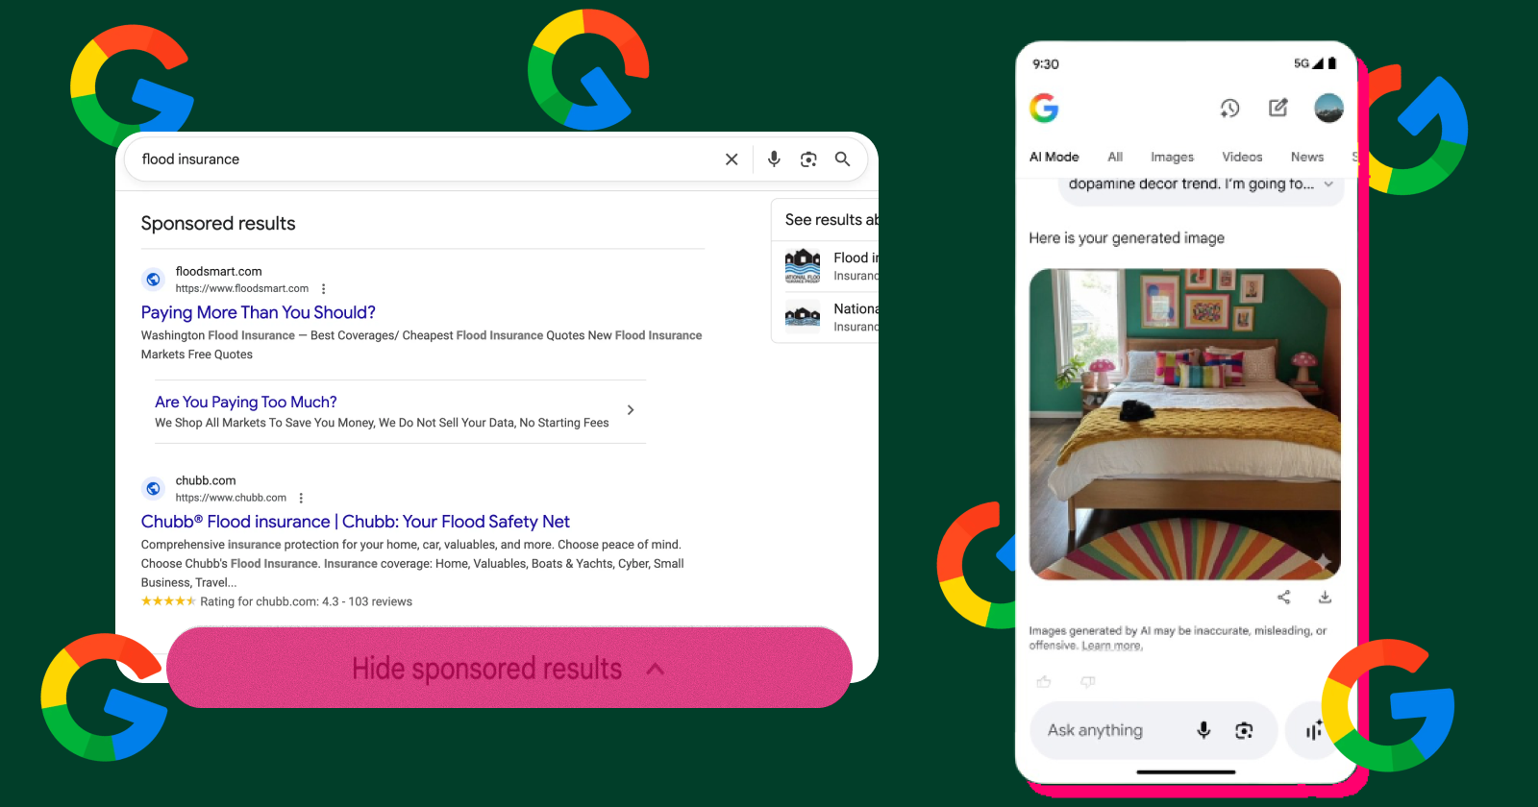The image size is (1538, 807).
Task: Open floodsmart.com ad options menu
Action: tap(324, 289)
